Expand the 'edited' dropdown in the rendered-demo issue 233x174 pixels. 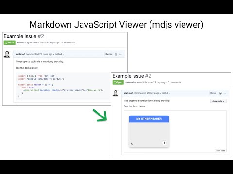[166, 93]
